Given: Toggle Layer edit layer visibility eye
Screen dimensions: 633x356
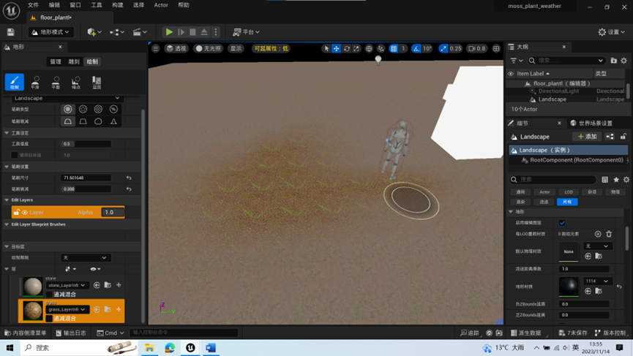Looking at the screenshot, I should pyautogui.click(x=25, y=213).
